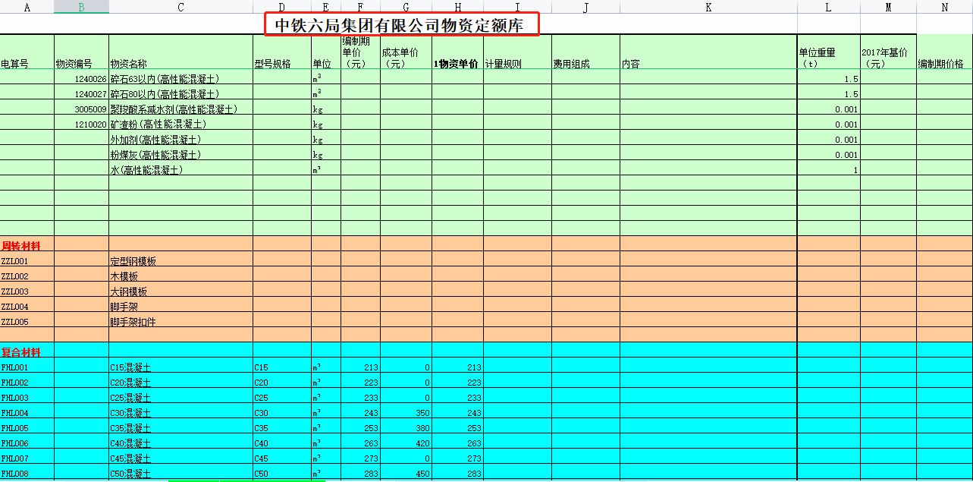Viewport: 973px width, 482px height.
Task: Select column header L
Action: [829, 7]
